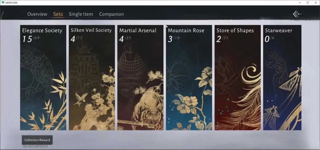Click the back arrow icon at top right
This screenshot has width=320, height=150.
[297, 14]
